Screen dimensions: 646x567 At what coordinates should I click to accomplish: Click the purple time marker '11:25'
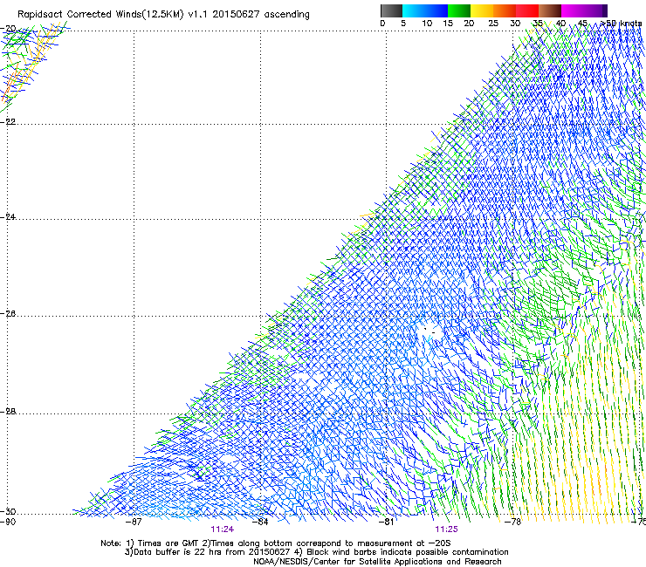click(447, 529)
